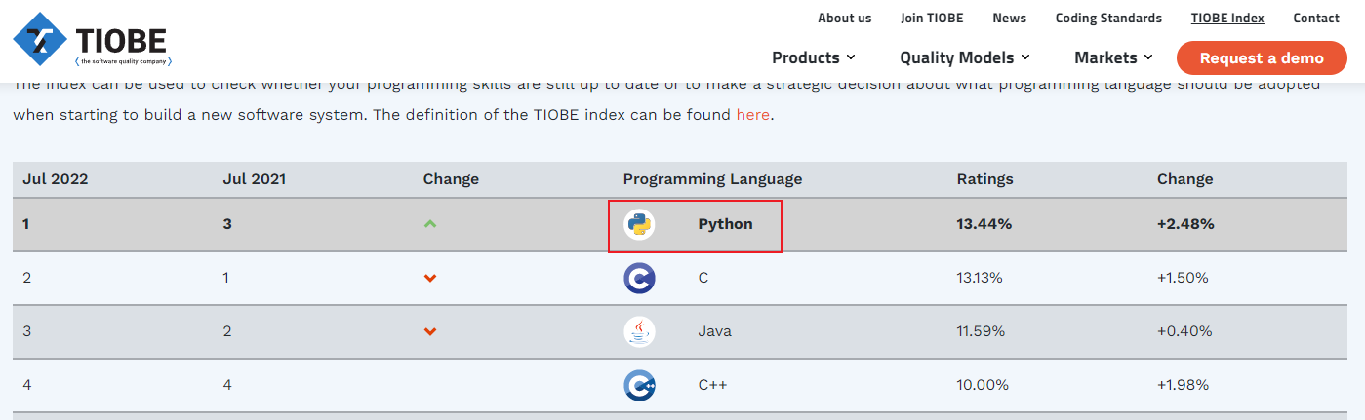1365x420 pixels.
Task: Click the TIOBE logo in header
Action: [92, 40]
